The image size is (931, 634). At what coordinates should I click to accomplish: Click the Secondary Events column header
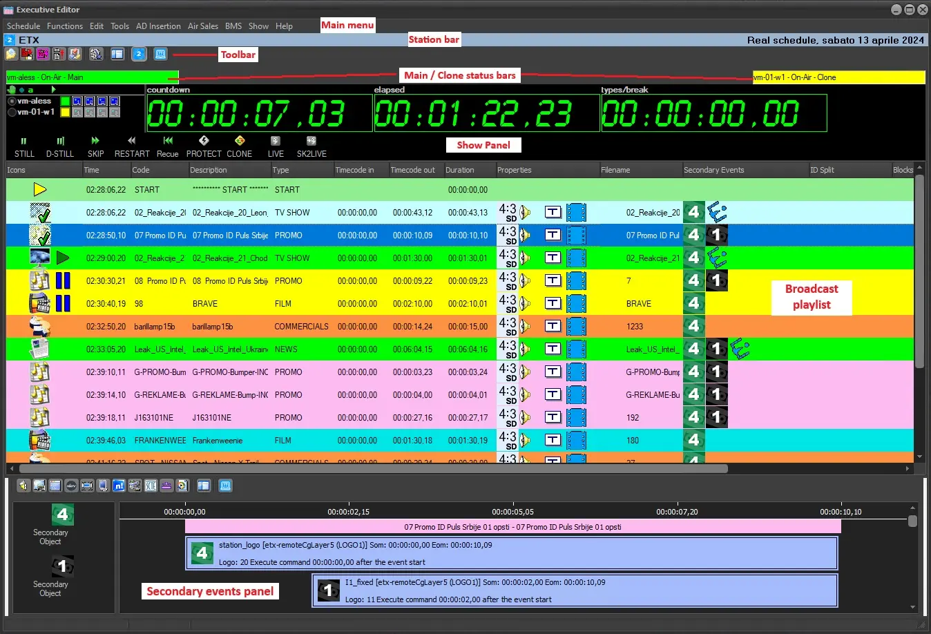pyautogui.click(x=714, y=170)
